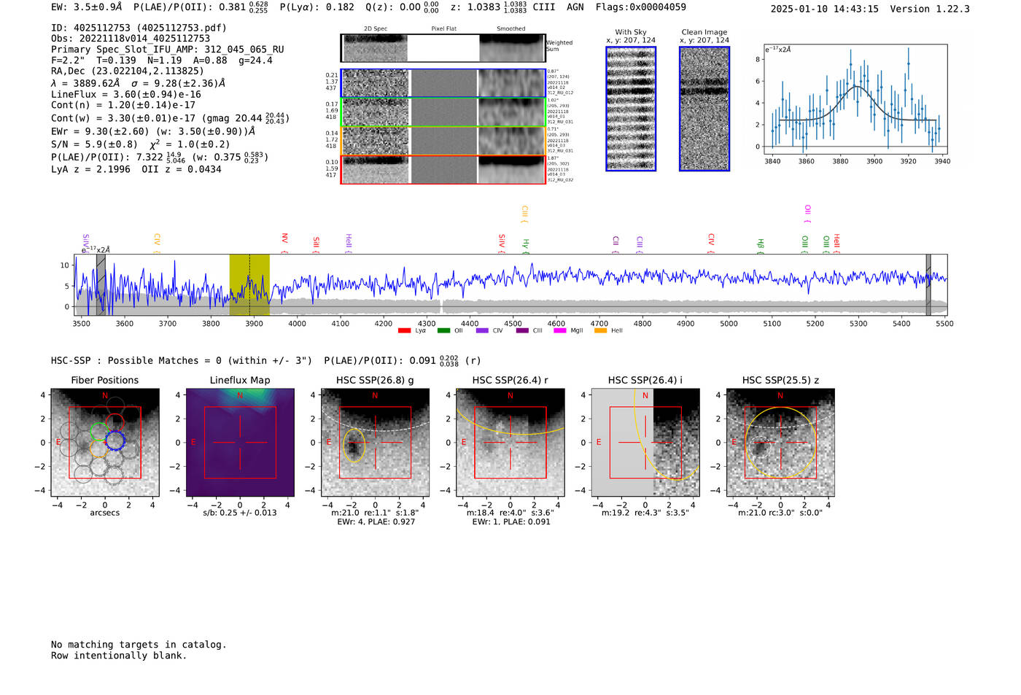Select the blue-bordered 2D spectrum row
1021x695 pixels.
click(443, 83)
